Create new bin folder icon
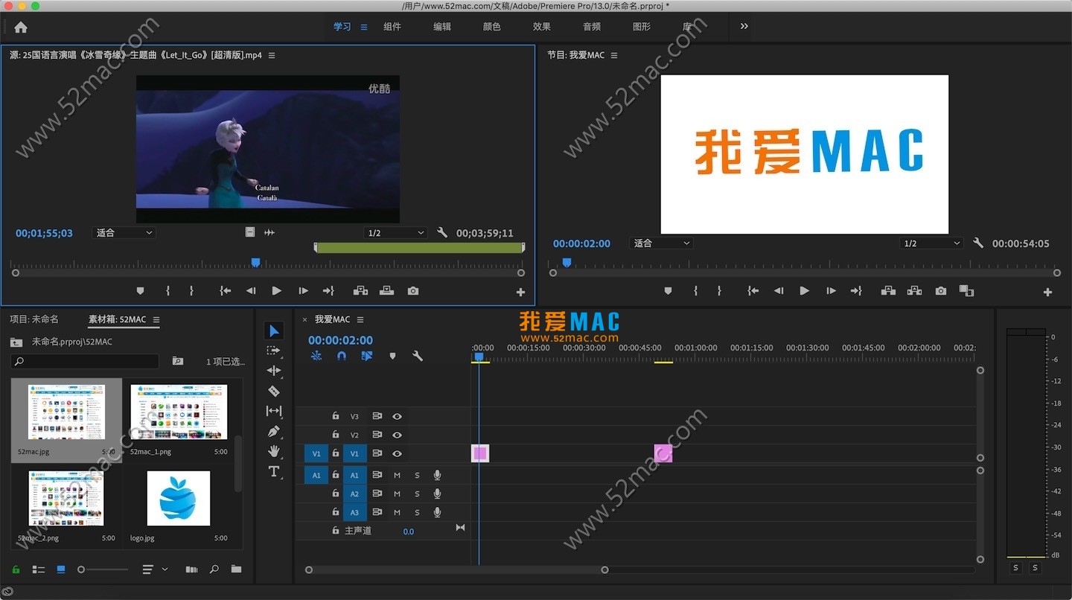 point(236,569)
